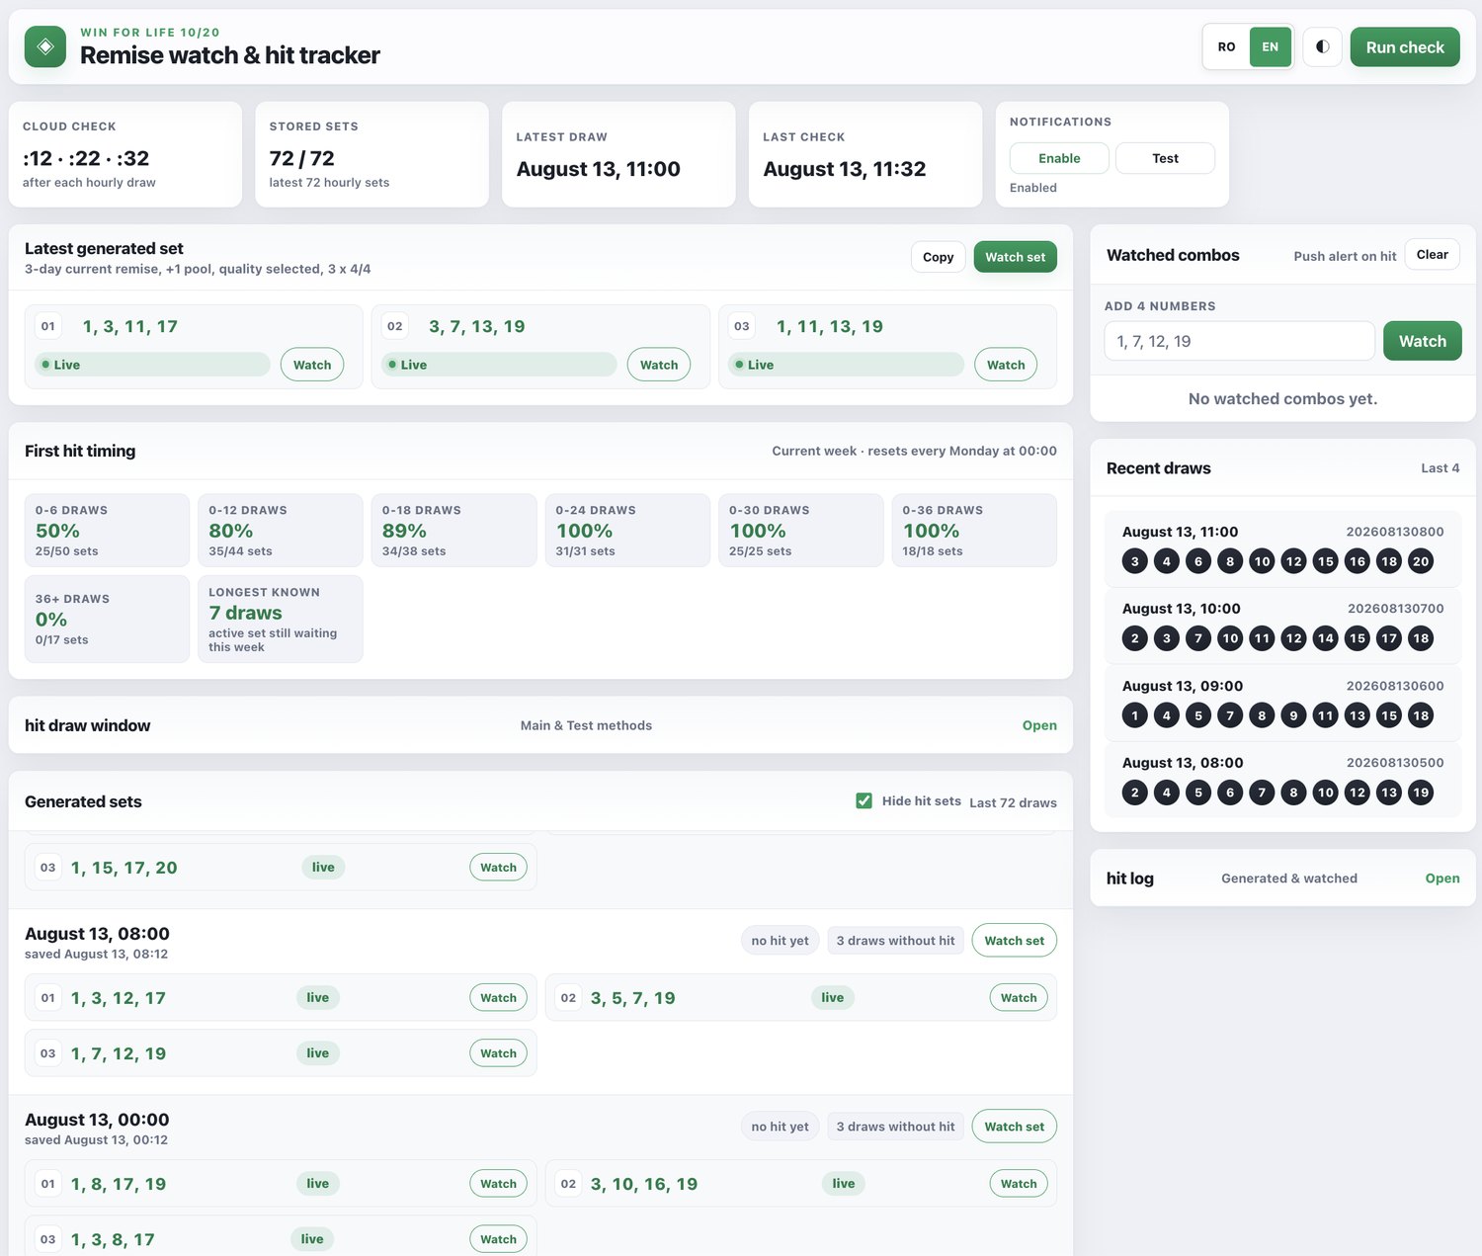Watch combo 1, 3, 11, 17 in the latest set
Screen dimensions: 1482x1256
[x=312, y=365]
